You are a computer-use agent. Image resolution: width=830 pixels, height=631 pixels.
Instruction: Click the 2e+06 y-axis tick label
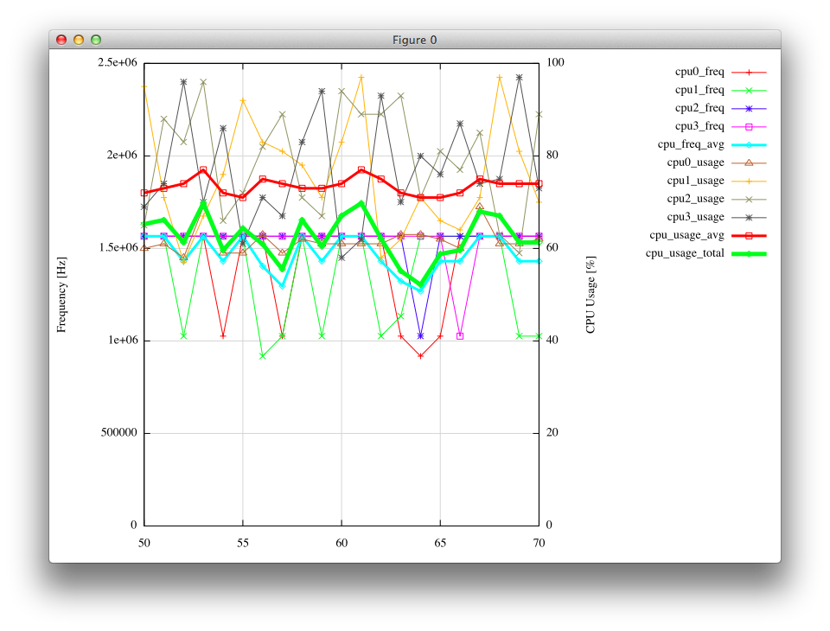122,155
